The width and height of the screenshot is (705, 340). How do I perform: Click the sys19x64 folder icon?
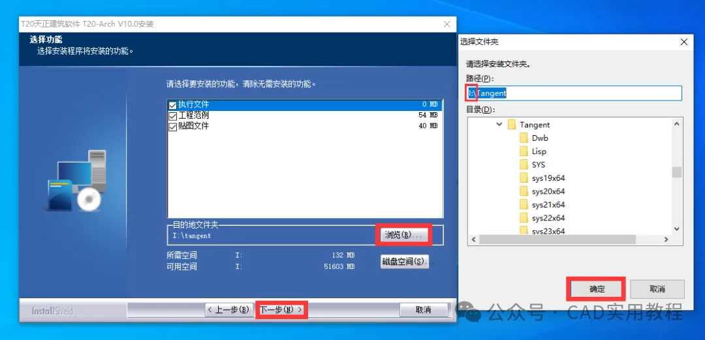(524, 178)
